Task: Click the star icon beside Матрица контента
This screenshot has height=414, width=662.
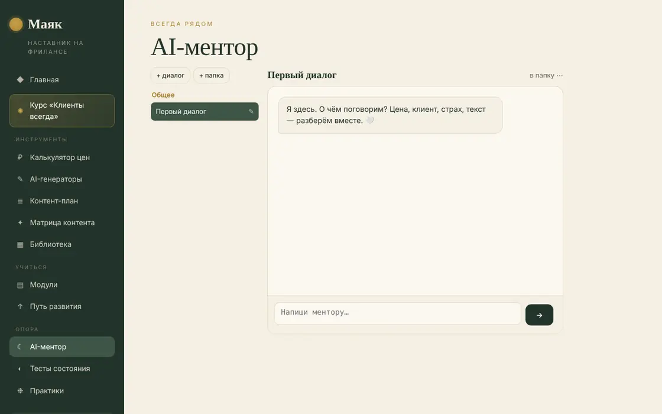Action: (x=20, y=222)
